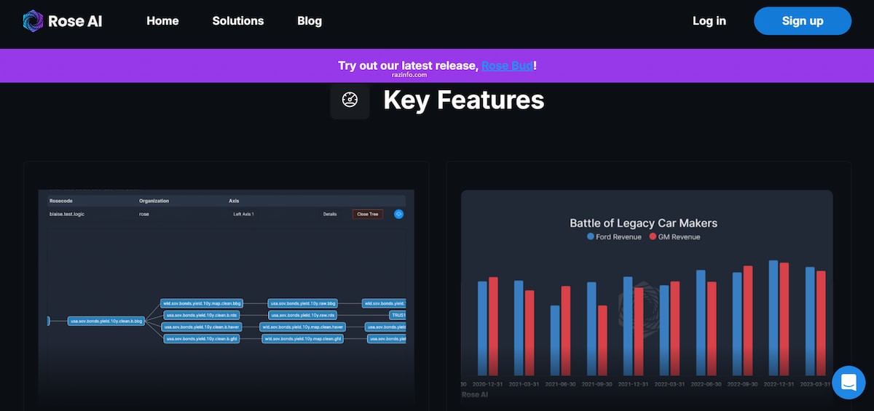Click the Ford Revenue blue legend dot
874x411 pixels.
pos(591,237)
